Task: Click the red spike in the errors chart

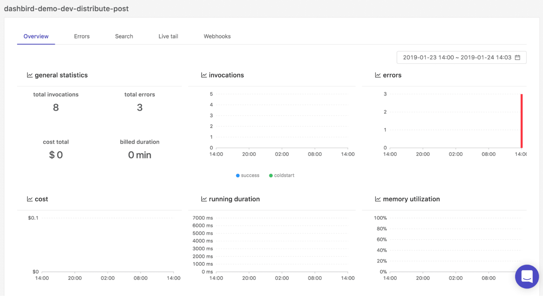Action: coord(521,120)
